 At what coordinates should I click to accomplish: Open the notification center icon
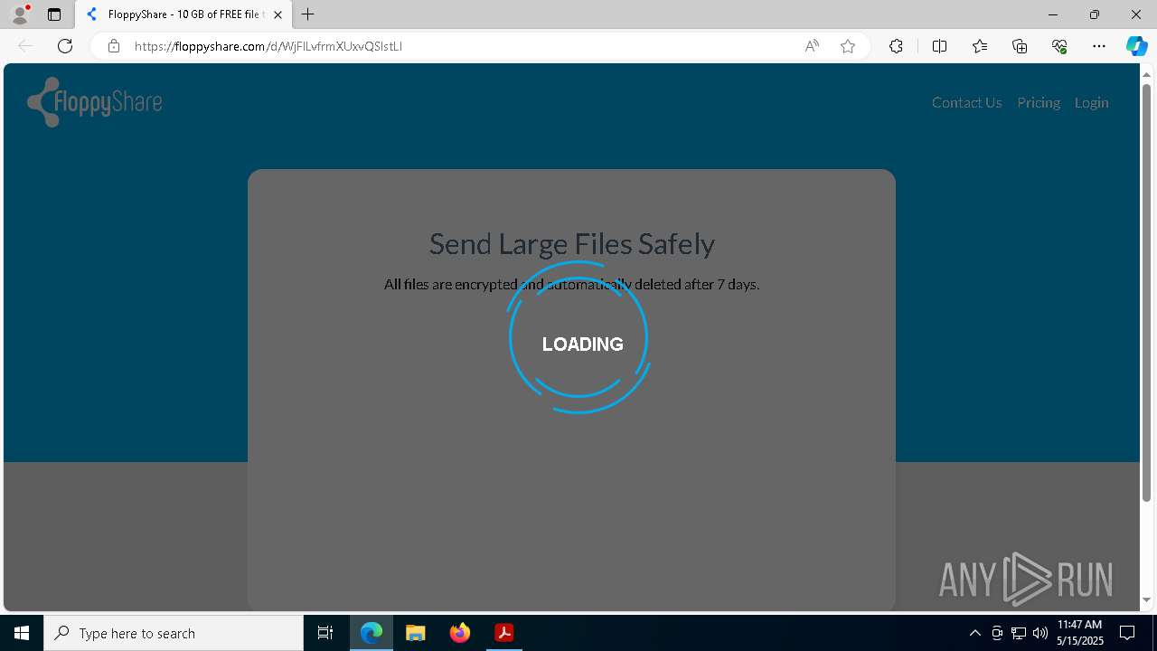coord(1127,633)
